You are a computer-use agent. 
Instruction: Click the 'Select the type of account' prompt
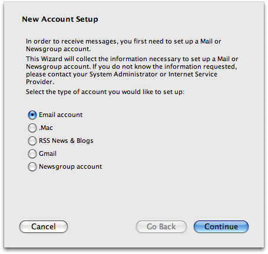point(105,92)
